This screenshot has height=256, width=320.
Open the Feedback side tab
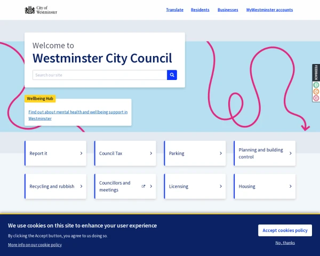pos(316,73)
